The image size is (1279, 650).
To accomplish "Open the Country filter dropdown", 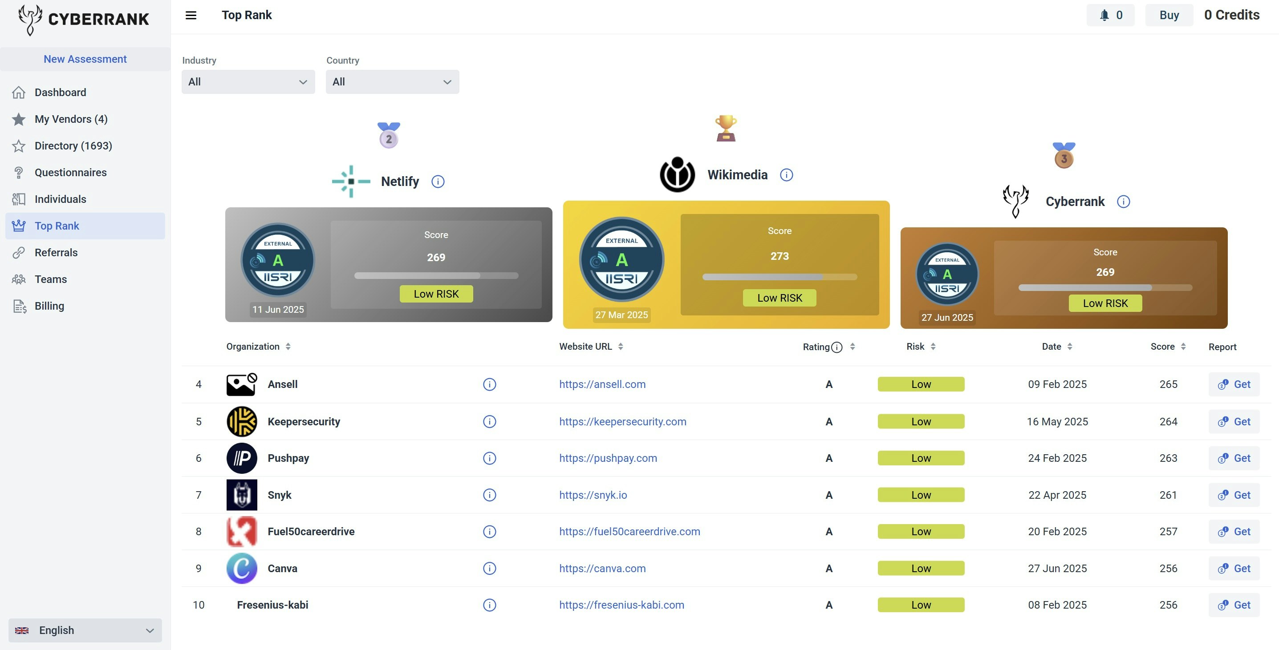I will click(392, 82).
